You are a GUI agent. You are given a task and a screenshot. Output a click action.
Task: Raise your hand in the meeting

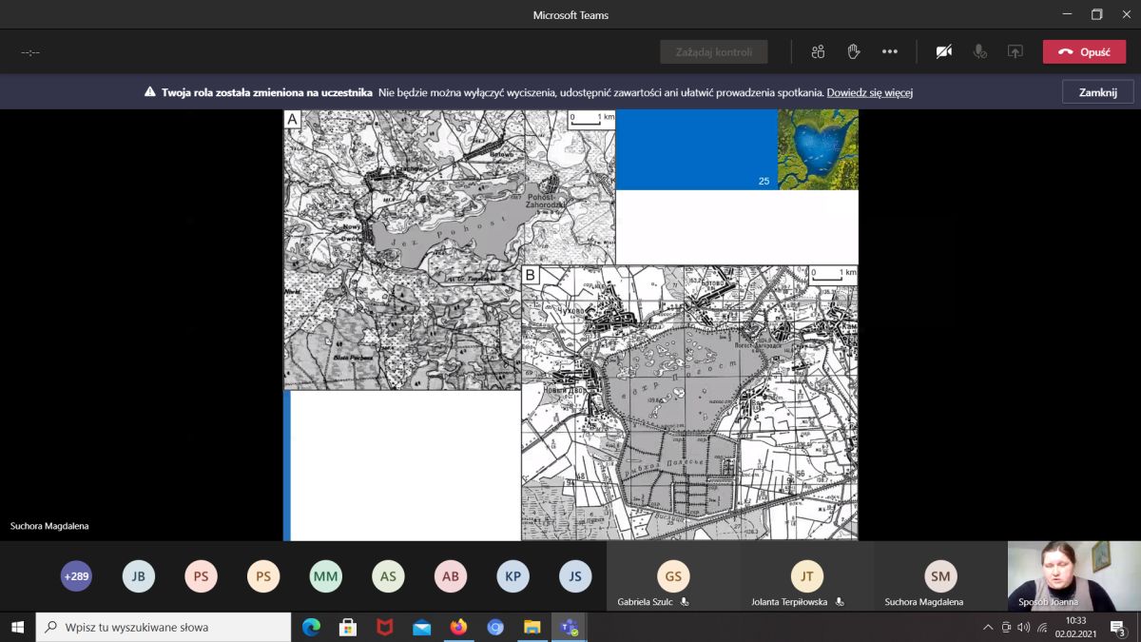[x=854, y=52]
